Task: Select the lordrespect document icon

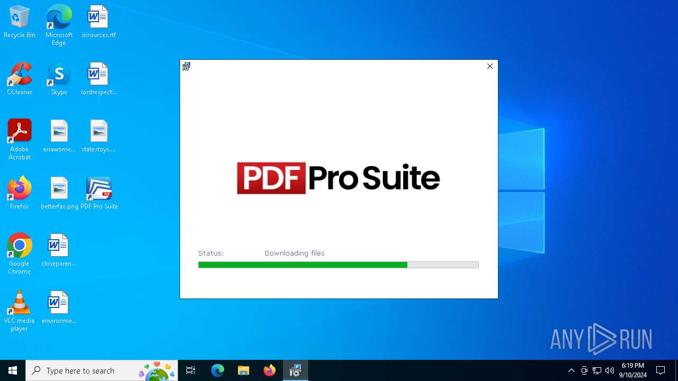Action: [99, 79]
